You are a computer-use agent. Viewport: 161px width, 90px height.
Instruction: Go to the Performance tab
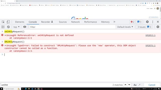[91, 22]
